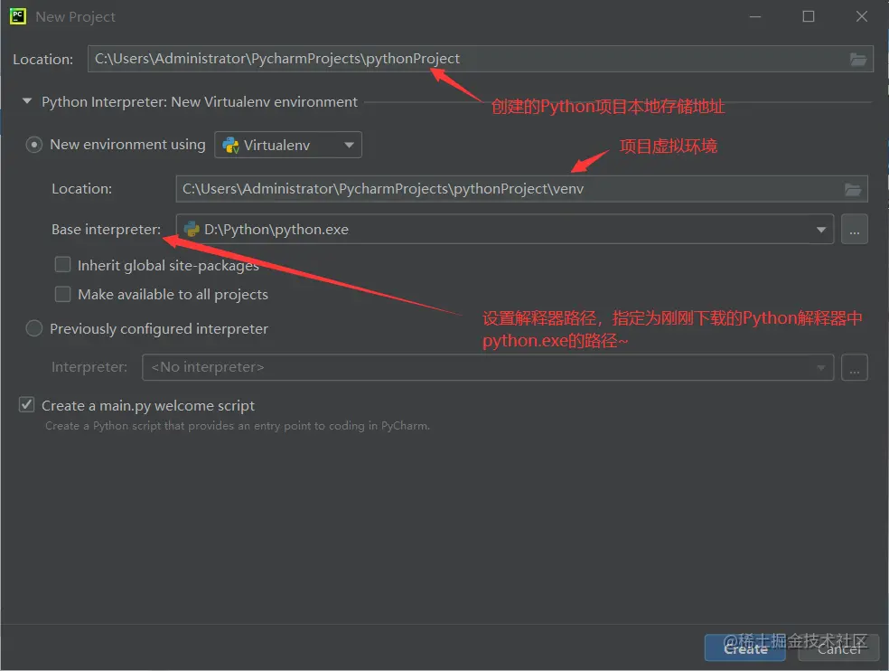
Task: Close the New Project dialog
Action: pos(862,16)
